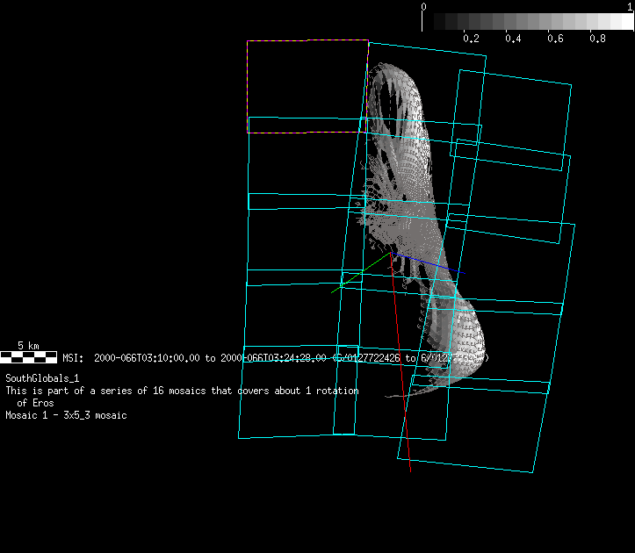Click the colorbar maximum label 1
The height and width of the screenshot is (553, 635).
click(x=630, y=6)
